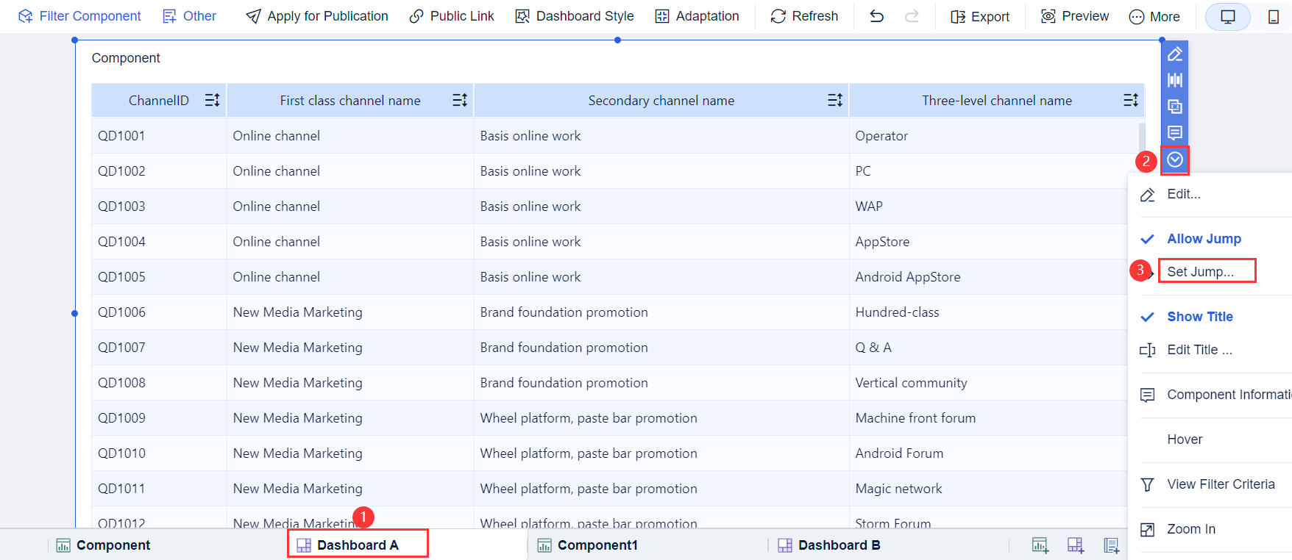Viewport: 1292px width, 560px height.
Task: Sort the First class channel name column
Action: [x=460, y=100]
